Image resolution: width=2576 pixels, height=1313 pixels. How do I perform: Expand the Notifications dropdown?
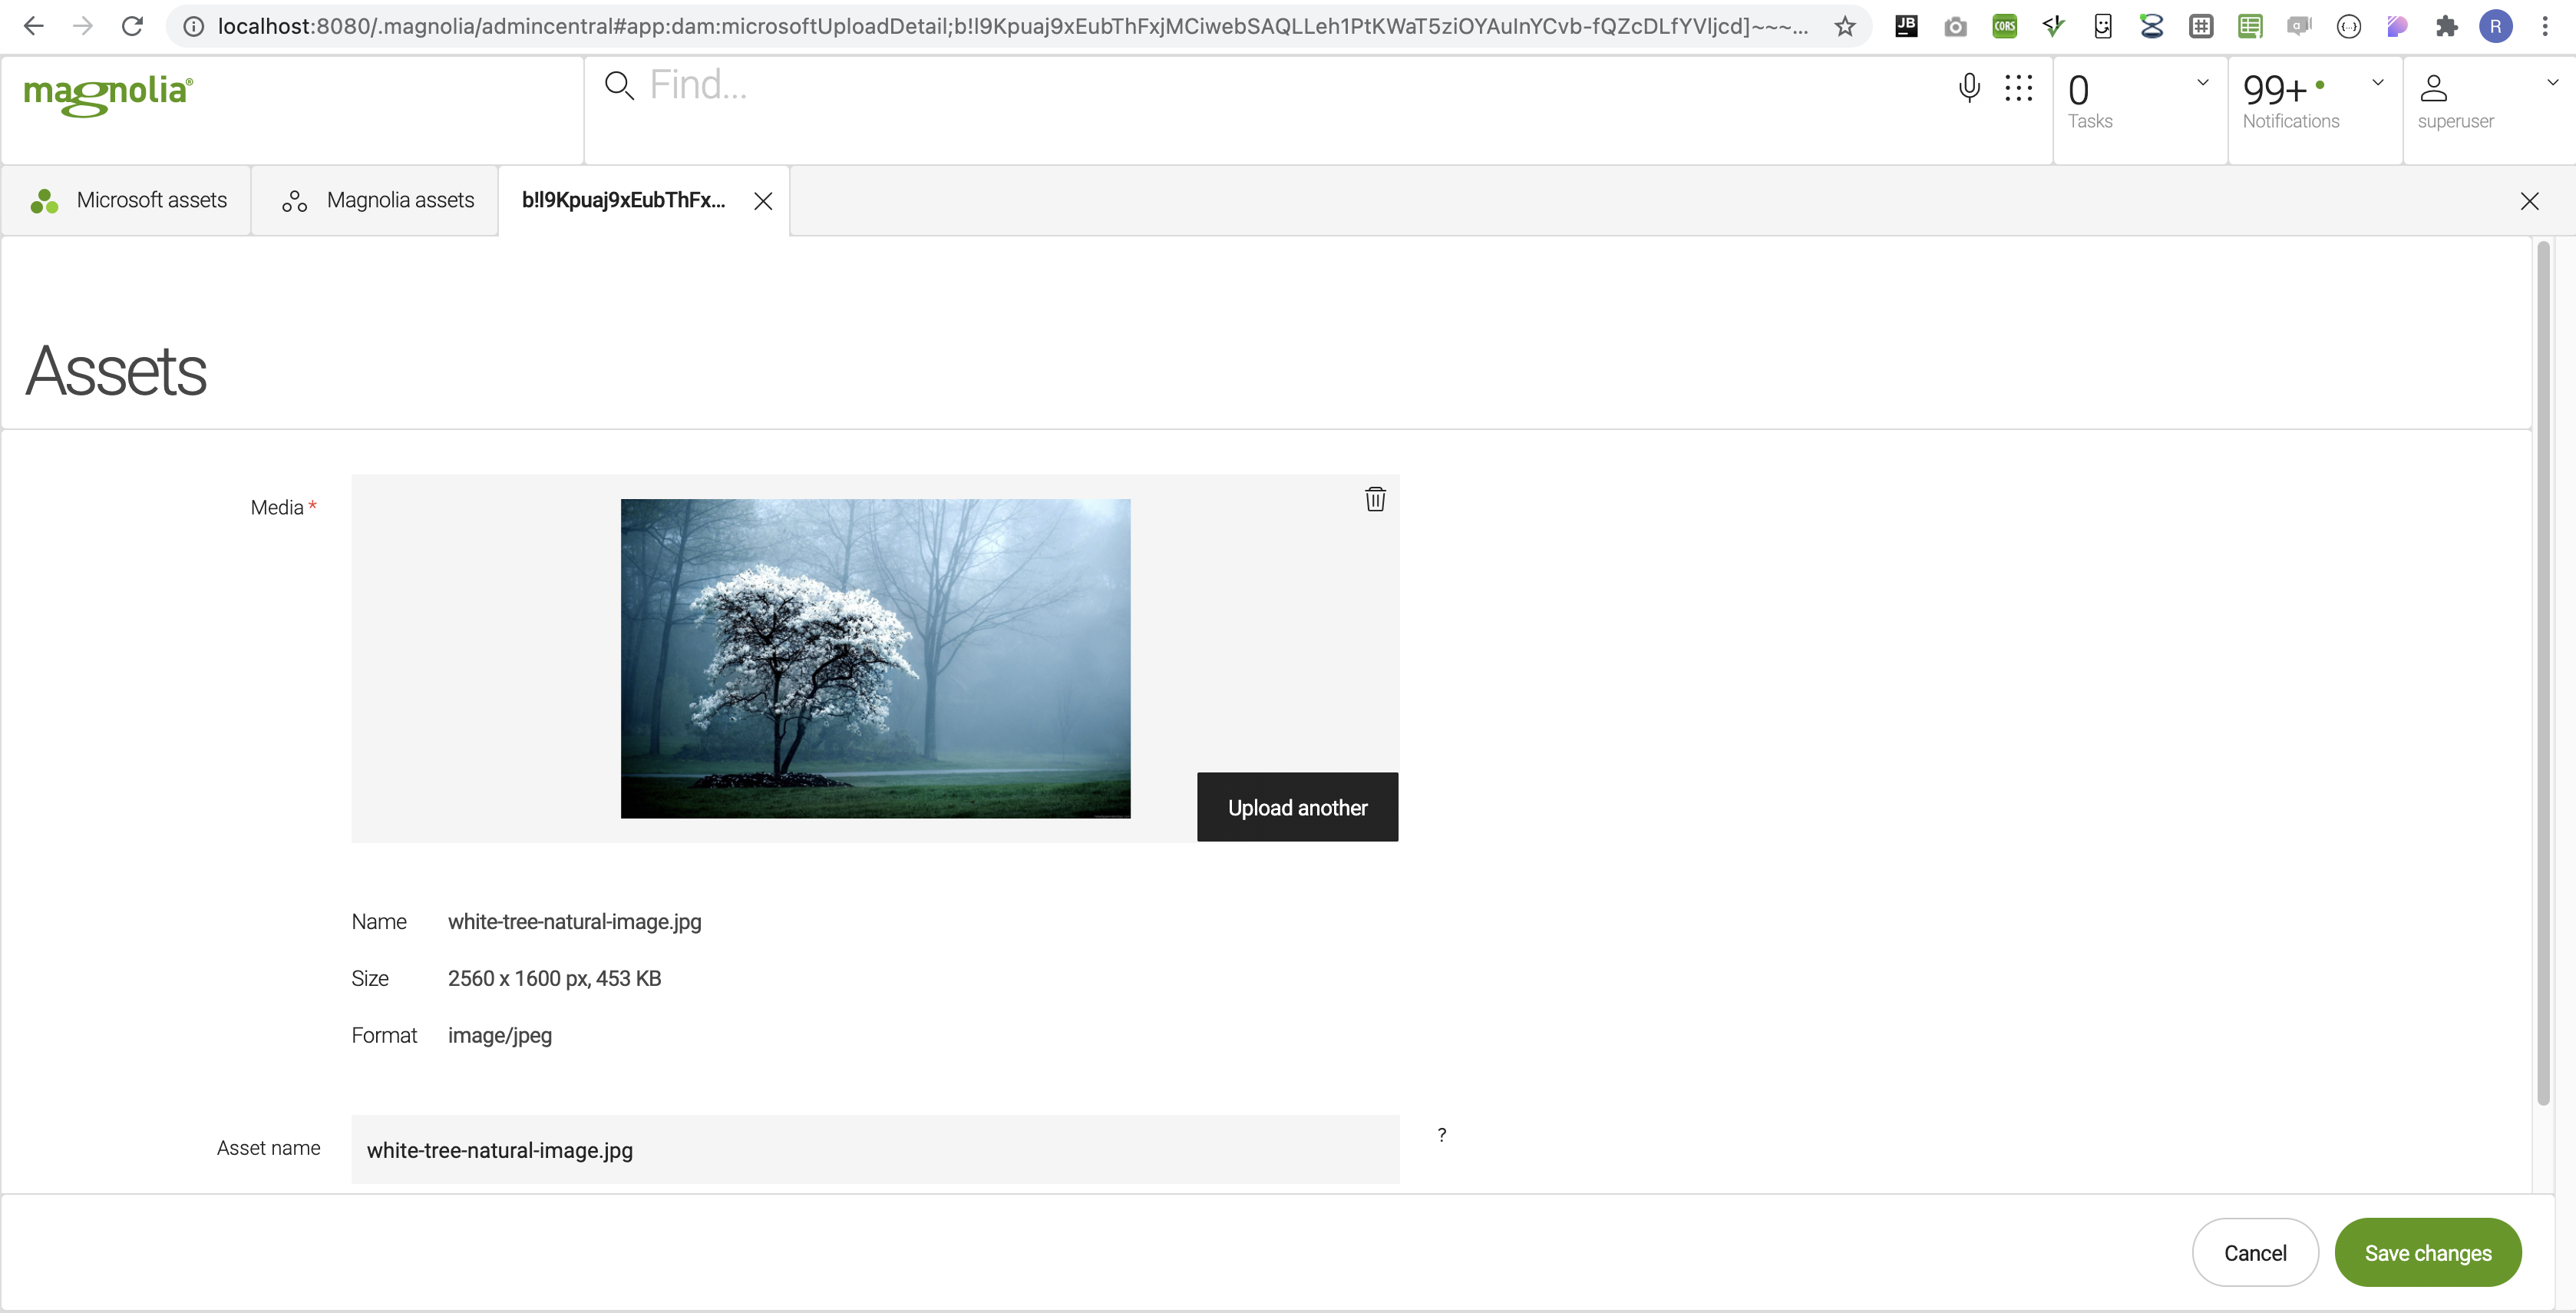pyautogui.click(x=2378, y=82)
